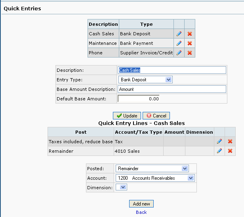Image resolution: width=244 pixels, height=217 pixels.
Task: Click the Default Base Amount field
Action: coord(139,98)
